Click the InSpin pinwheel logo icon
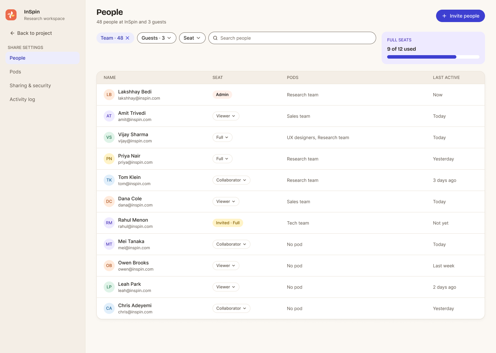The height and width of the screenshot is (353, 496). (x=11, y=15)
